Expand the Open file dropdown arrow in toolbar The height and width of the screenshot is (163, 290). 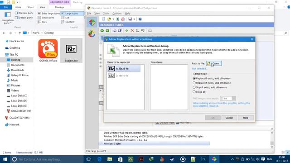tap(113, 19)
